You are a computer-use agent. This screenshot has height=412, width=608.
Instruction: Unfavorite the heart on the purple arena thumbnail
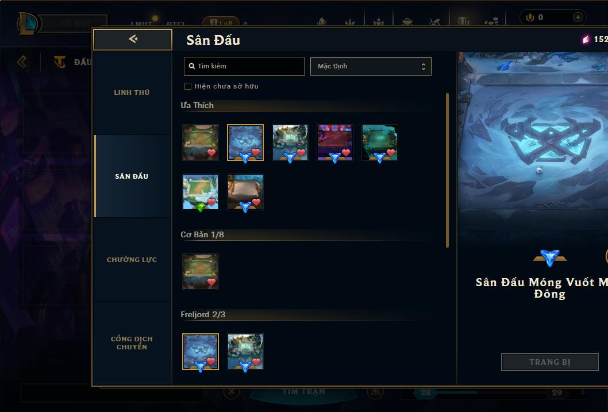click(x=345, y=153)
